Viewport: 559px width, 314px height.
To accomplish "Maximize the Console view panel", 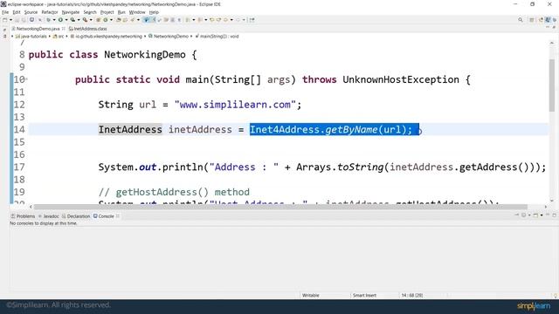I will tap(554, 215).
